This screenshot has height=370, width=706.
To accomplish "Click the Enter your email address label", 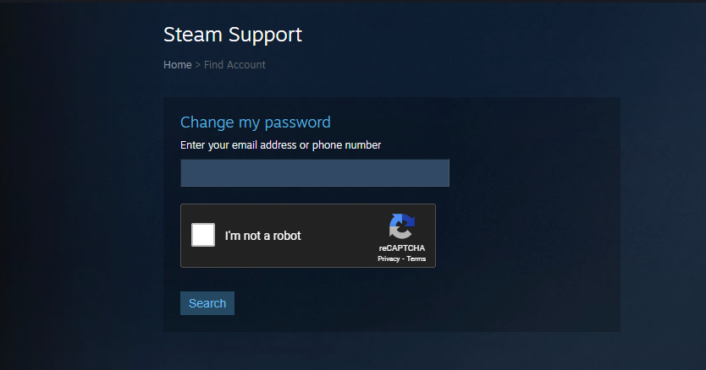I will click(x=280, y=145).
